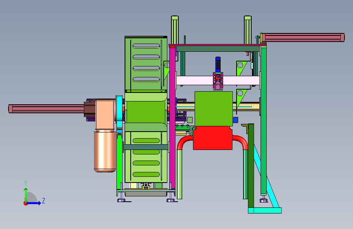Select the red box in the center

pos(213,138)
